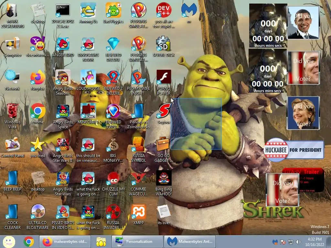Screen dimensions: 331x248
Task: Open the Network desktop icon
Action: [13, 80]
